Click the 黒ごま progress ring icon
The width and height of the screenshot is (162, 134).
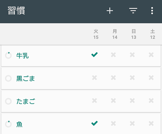[x=8, y=78]
